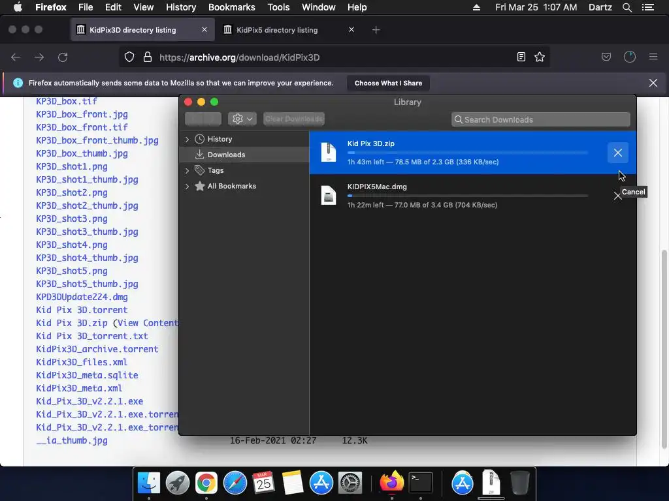
Task: Open __ia_thumb.jpg link
Action: (72, 440)
